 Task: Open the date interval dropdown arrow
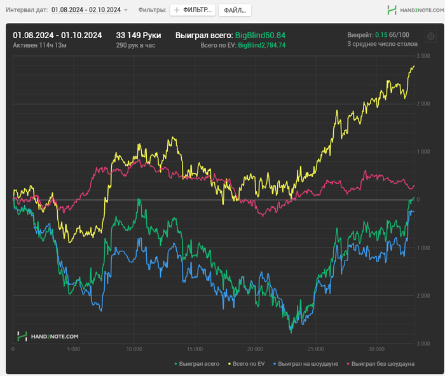tap(126, 10)
